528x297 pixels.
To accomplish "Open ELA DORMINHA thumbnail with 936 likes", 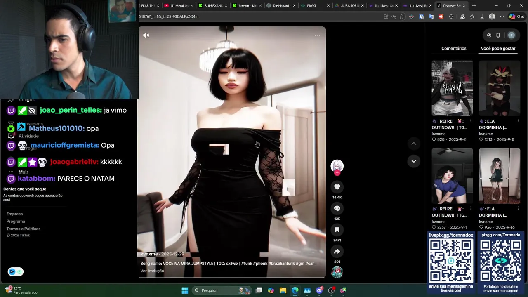I will [500, 176].
